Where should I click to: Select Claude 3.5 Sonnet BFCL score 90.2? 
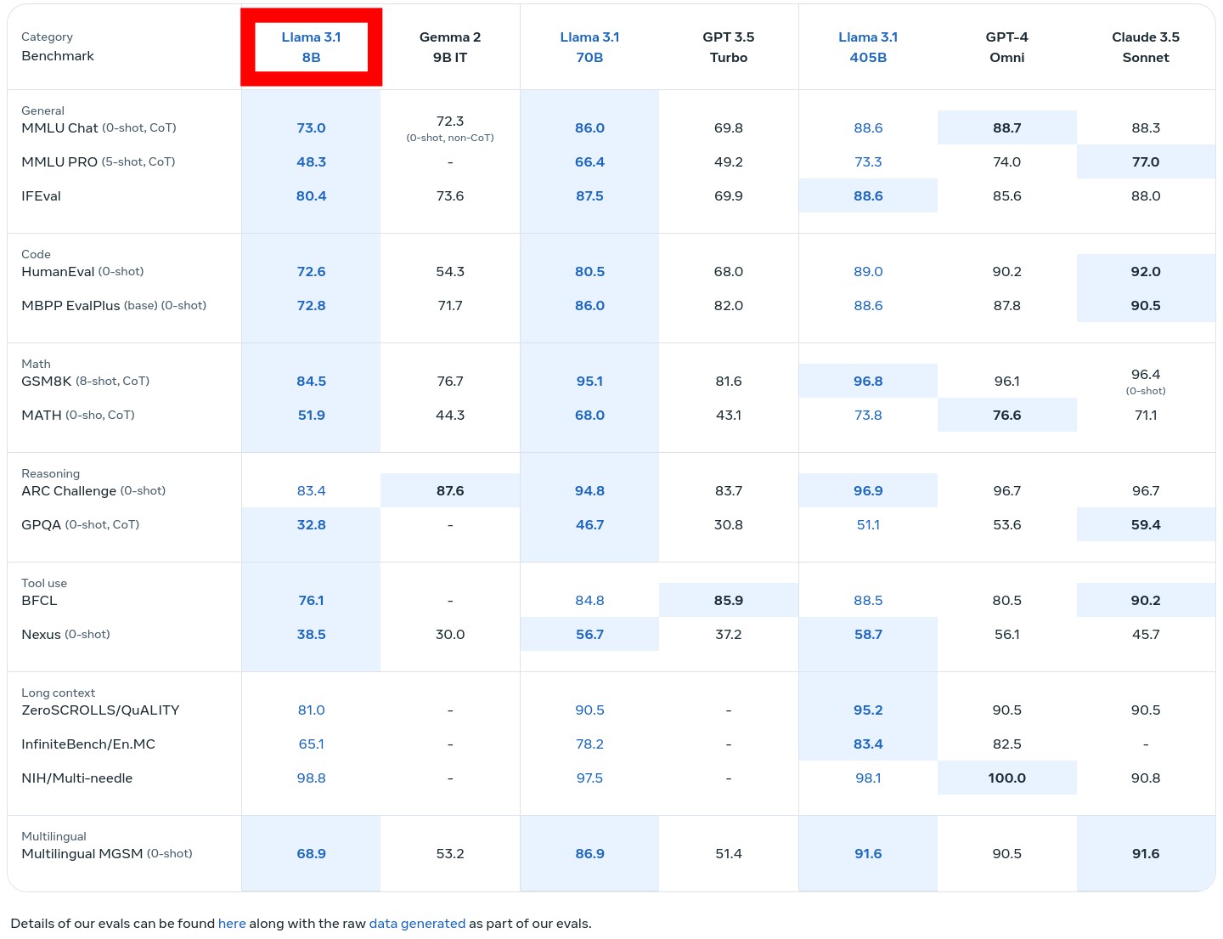pyautogui.click(x=1146, y=600)
